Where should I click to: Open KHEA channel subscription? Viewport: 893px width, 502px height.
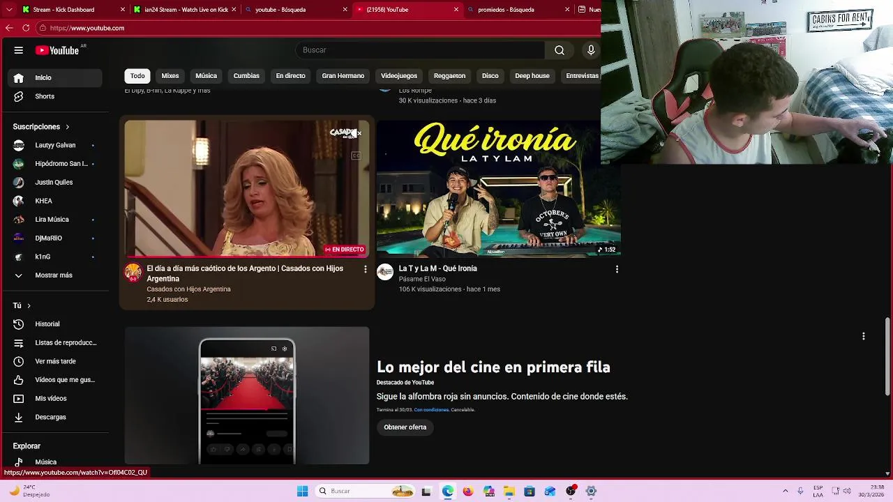[55, 201]
